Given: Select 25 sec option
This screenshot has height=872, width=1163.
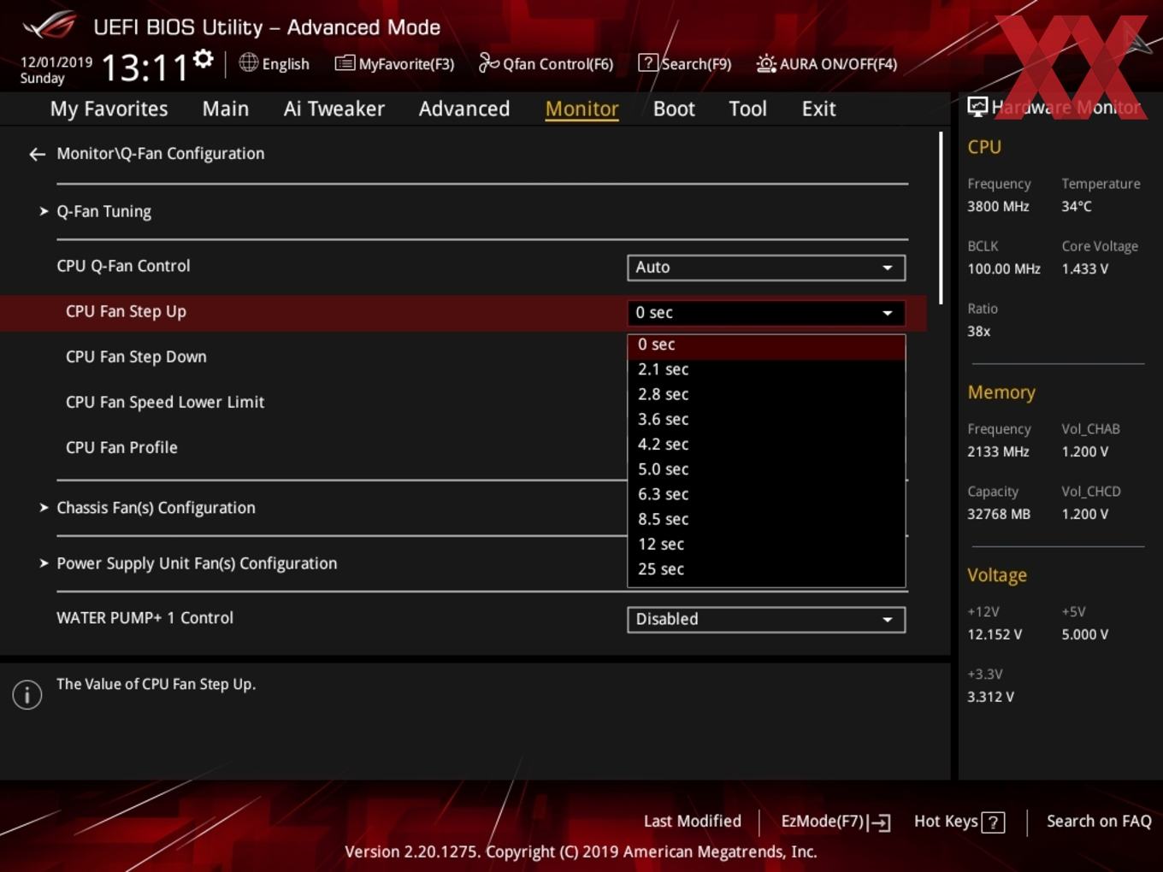Looking at the screenshot, I should pyautogui.click(x=766, y=569).
